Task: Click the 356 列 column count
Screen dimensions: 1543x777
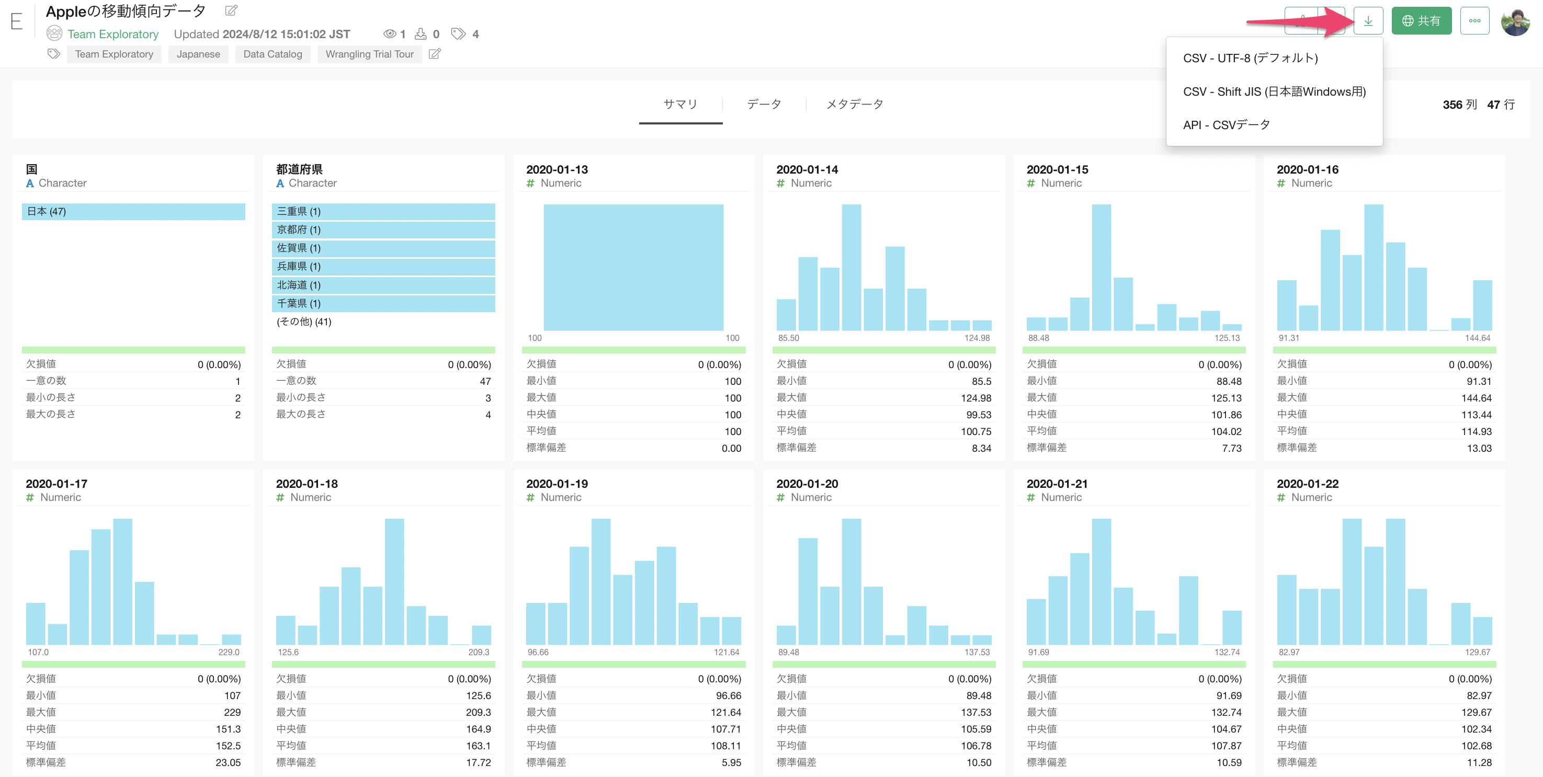Action: click(x=1460, y=105)
